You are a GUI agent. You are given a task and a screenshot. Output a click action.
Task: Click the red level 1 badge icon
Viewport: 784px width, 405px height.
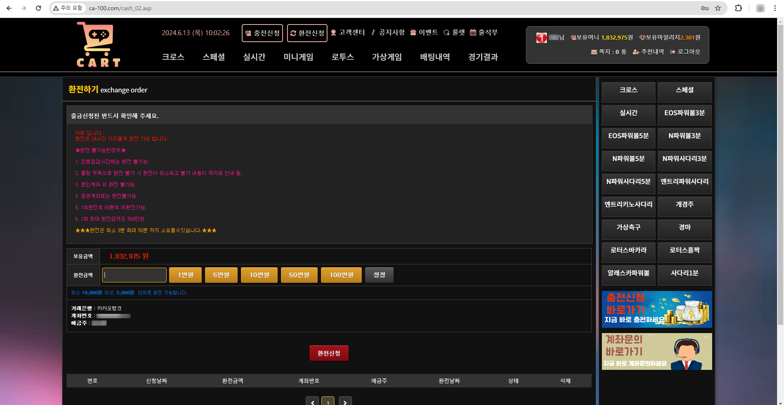coord(541,38)
